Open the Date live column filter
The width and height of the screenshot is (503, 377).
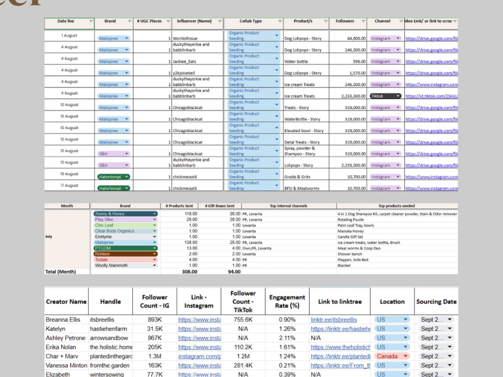91,22
